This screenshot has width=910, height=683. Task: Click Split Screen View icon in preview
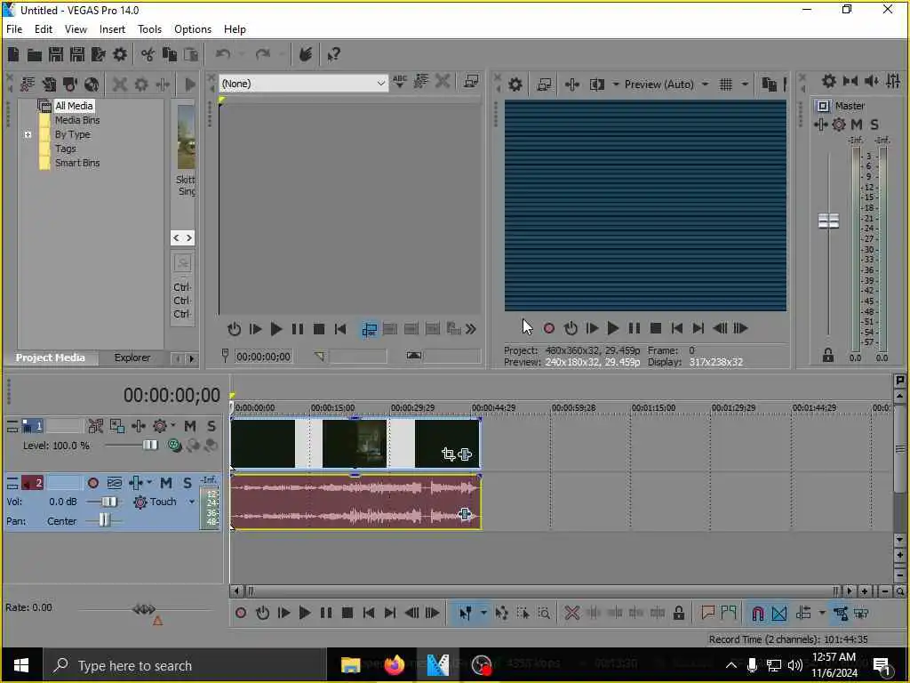click(596, 84)
